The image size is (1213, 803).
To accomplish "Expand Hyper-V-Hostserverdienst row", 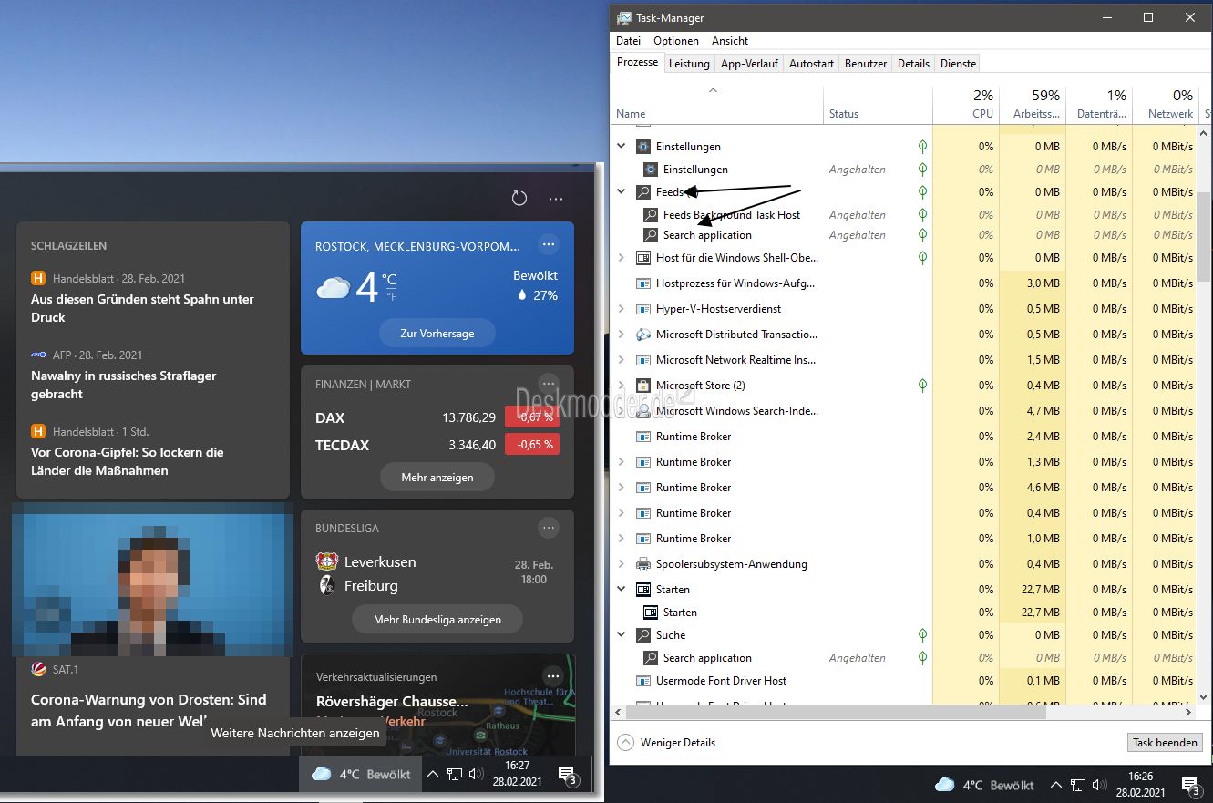I will 622,308.
